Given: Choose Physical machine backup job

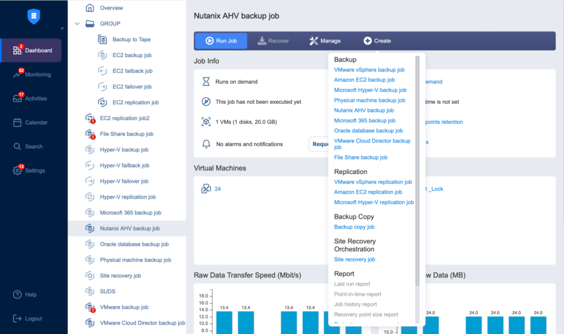Looking at the screenshot, I should (x=370, y=100).
